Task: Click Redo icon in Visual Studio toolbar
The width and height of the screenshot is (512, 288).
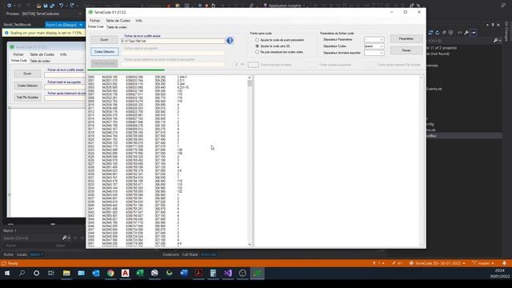Action: 72,6
